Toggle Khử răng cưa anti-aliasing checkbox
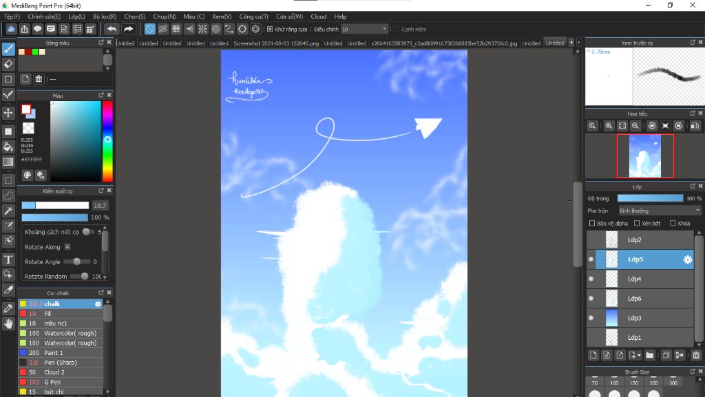 click(x=270, y=29)
